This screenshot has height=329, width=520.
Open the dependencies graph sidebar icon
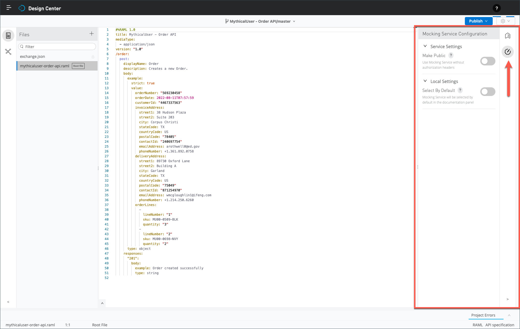[x=8, y=52]
